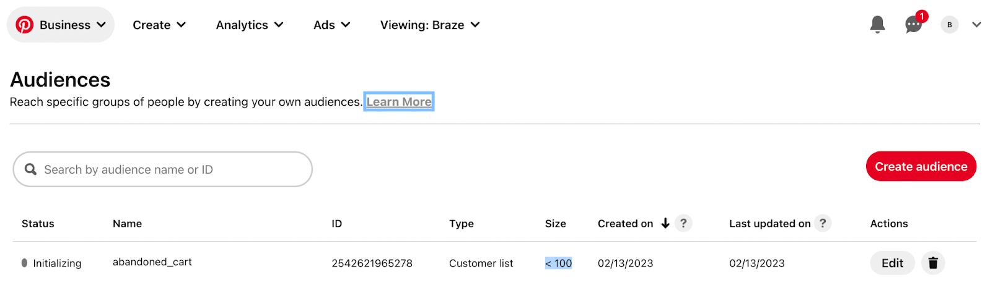Expand the Viewing: Braze account selector
The height and width of the screenshot is (283, 985).
tap(430, 25)
